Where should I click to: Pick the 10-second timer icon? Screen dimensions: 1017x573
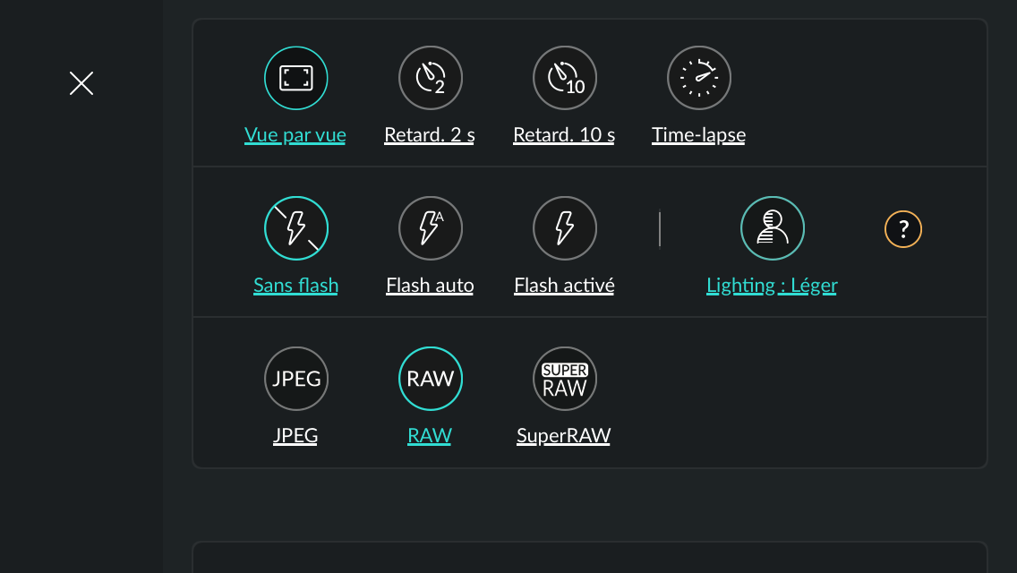pos(564,78)
